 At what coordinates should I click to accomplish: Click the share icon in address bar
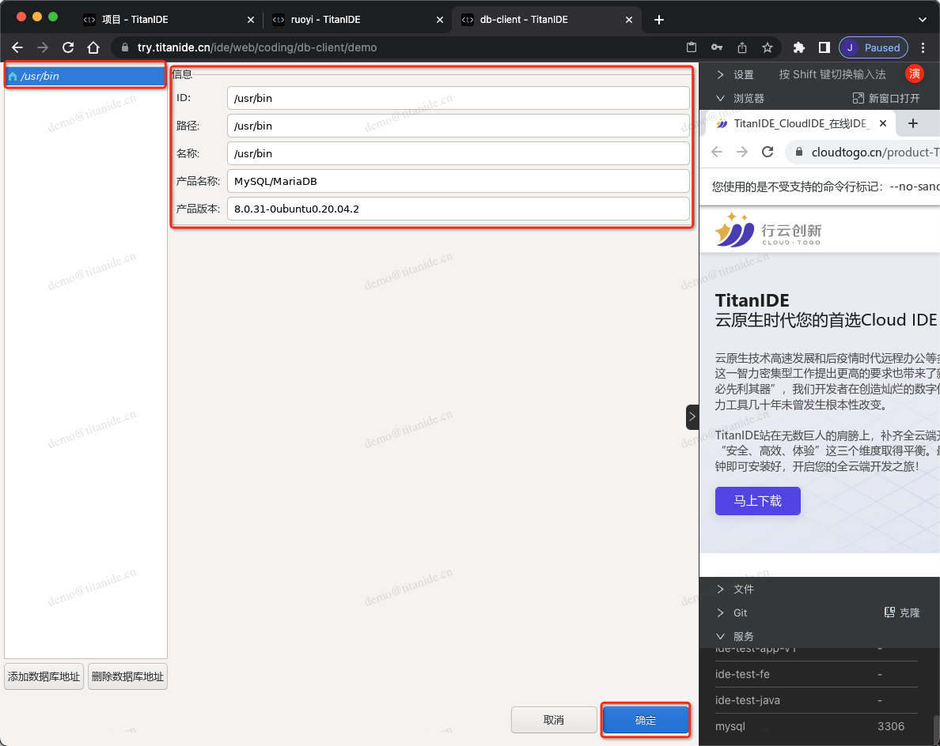coord(742,47)
